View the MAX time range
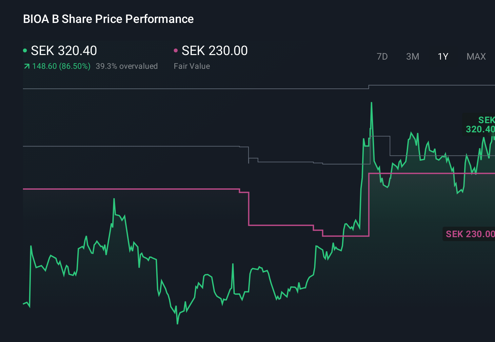 click(476, 56)
